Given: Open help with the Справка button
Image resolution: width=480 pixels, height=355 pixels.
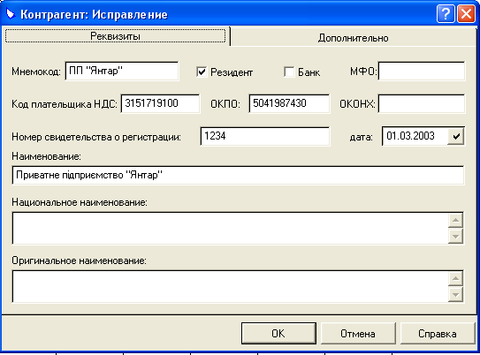Looking at the screenshot, I should [438, 333].
